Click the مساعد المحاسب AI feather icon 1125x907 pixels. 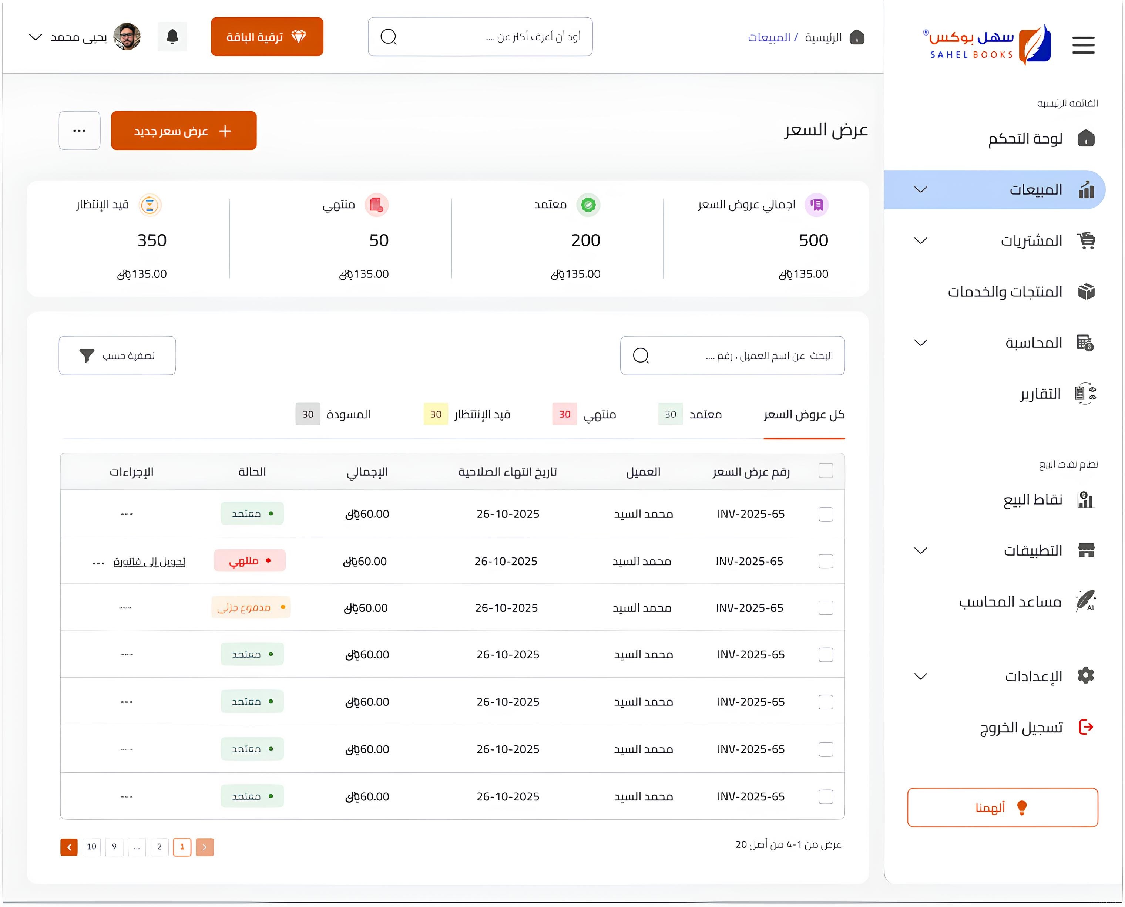(1086, 601)
